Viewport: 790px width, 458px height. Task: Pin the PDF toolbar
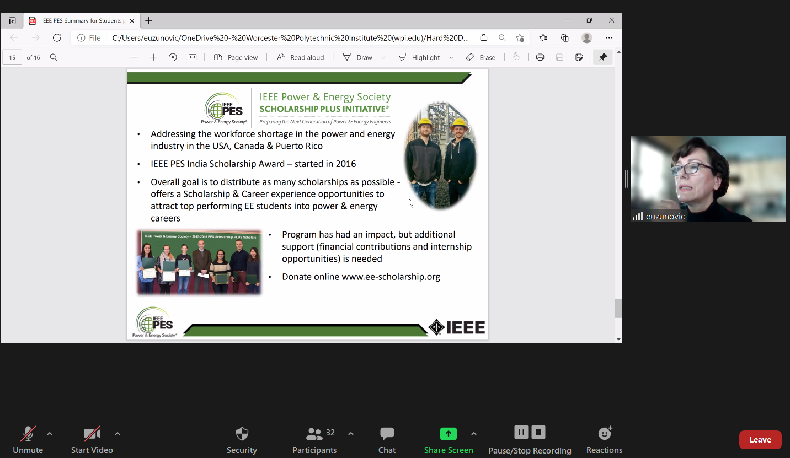pos(602,57)
